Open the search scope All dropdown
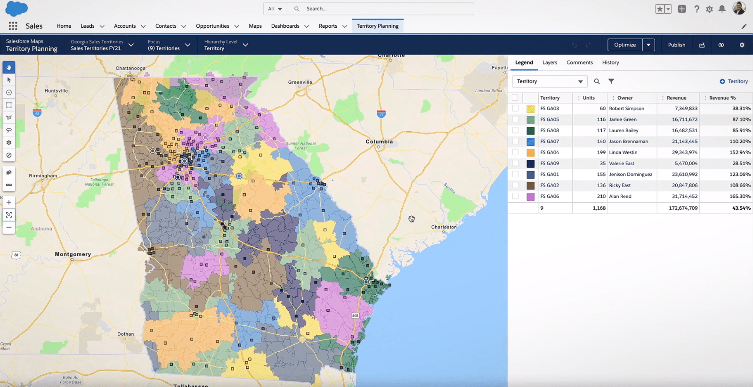The height and width of the screenshot is (387, 753). point(275,9)
